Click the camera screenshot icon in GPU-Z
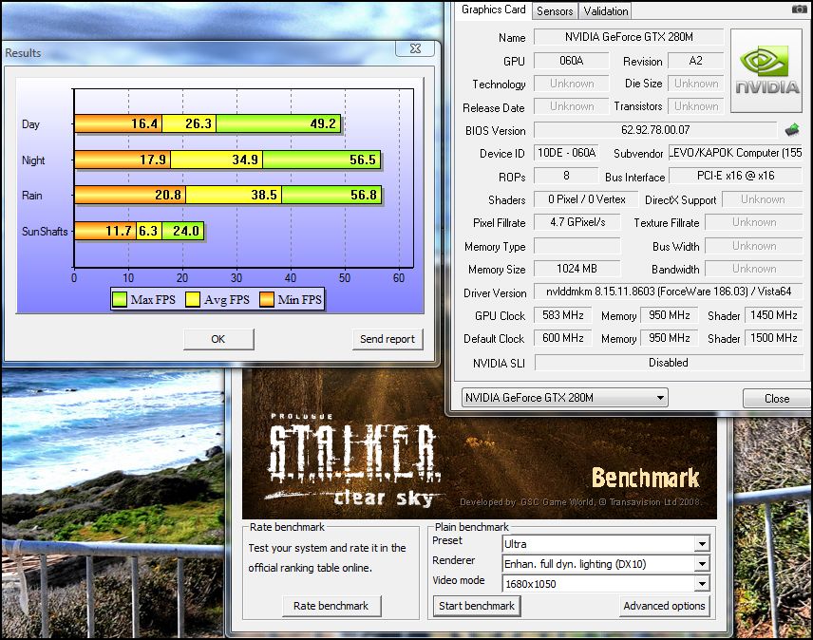 click(799, 9)
